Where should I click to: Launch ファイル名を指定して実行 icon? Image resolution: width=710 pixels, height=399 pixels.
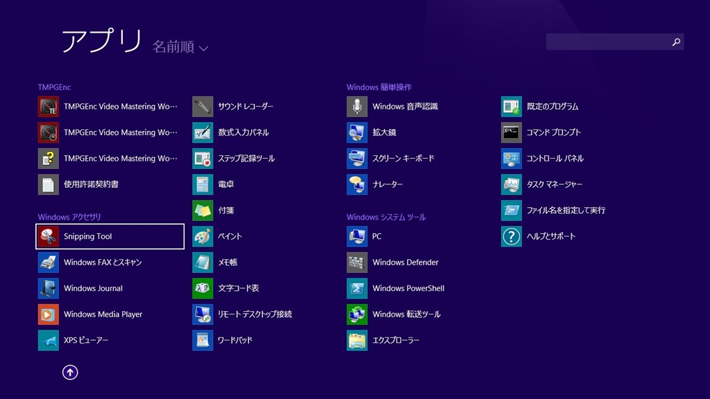click(x=512, y=211)
